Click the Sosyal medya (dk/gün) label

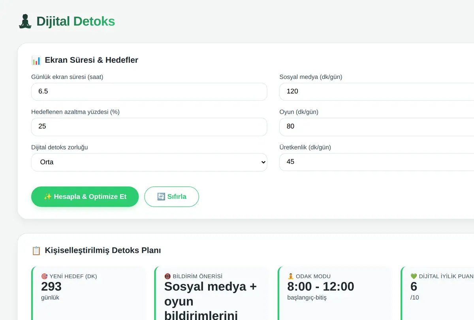311,77
